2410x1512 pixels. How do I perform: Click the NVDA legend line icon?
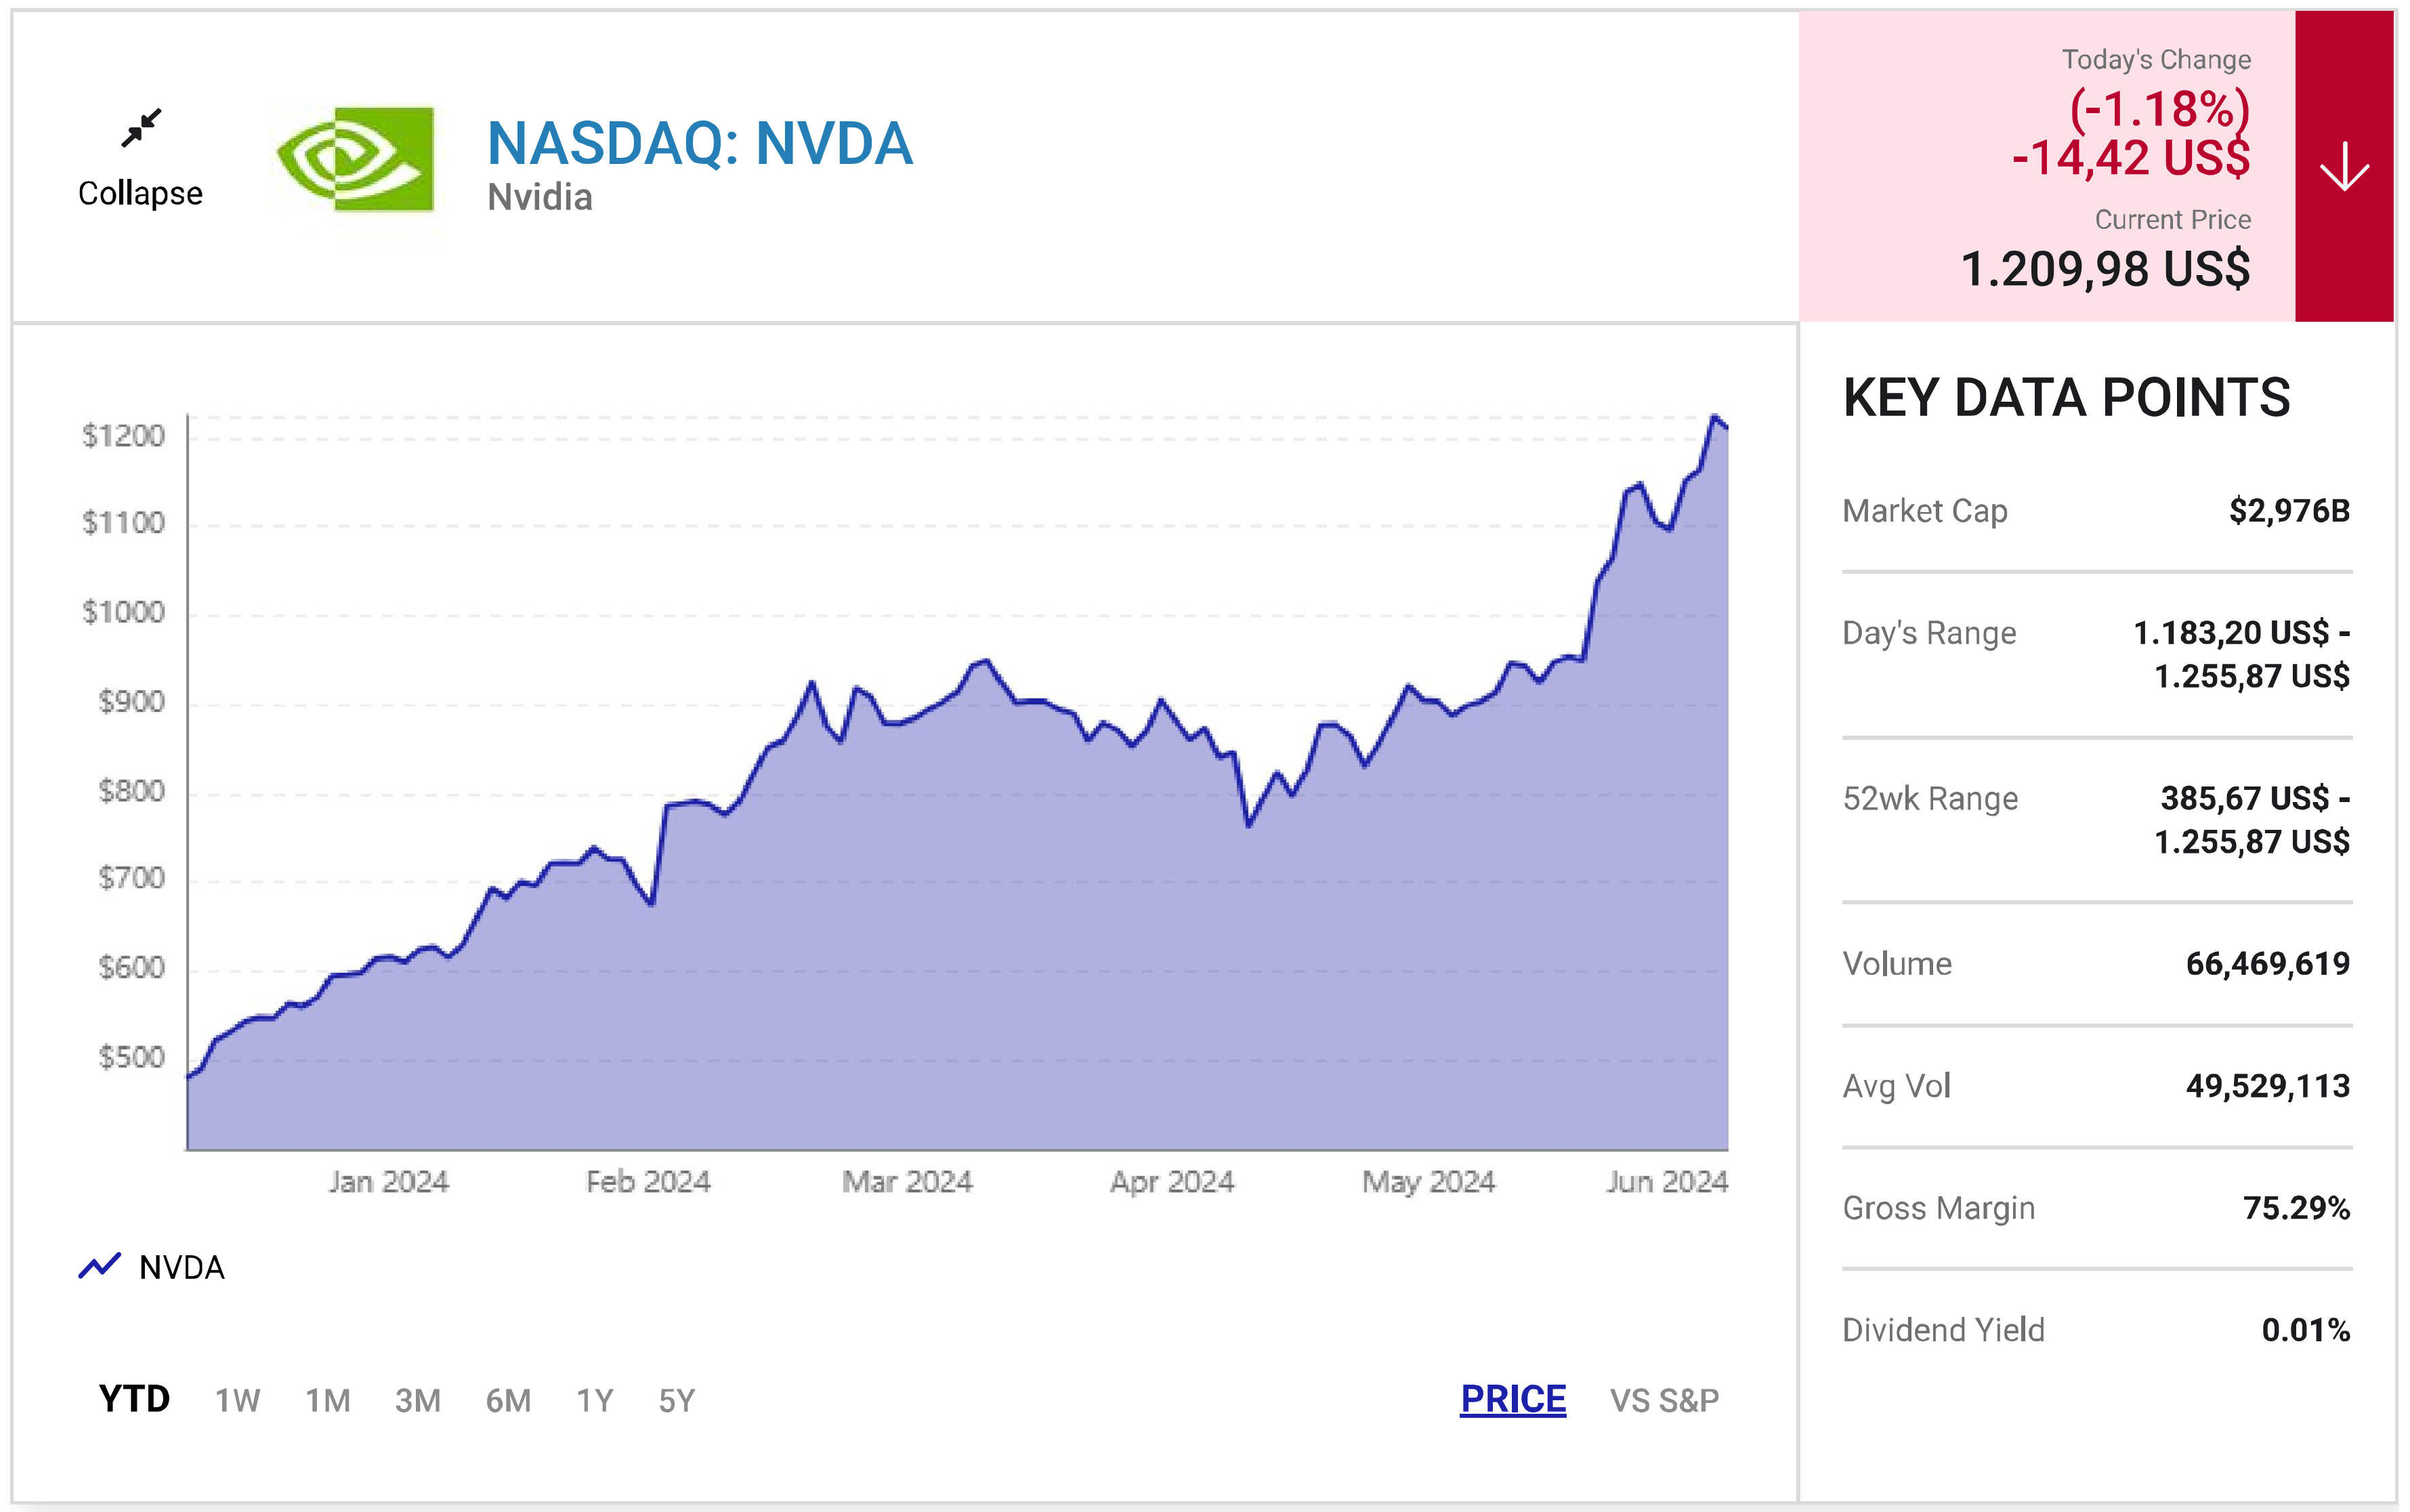tap(100, 1266)
